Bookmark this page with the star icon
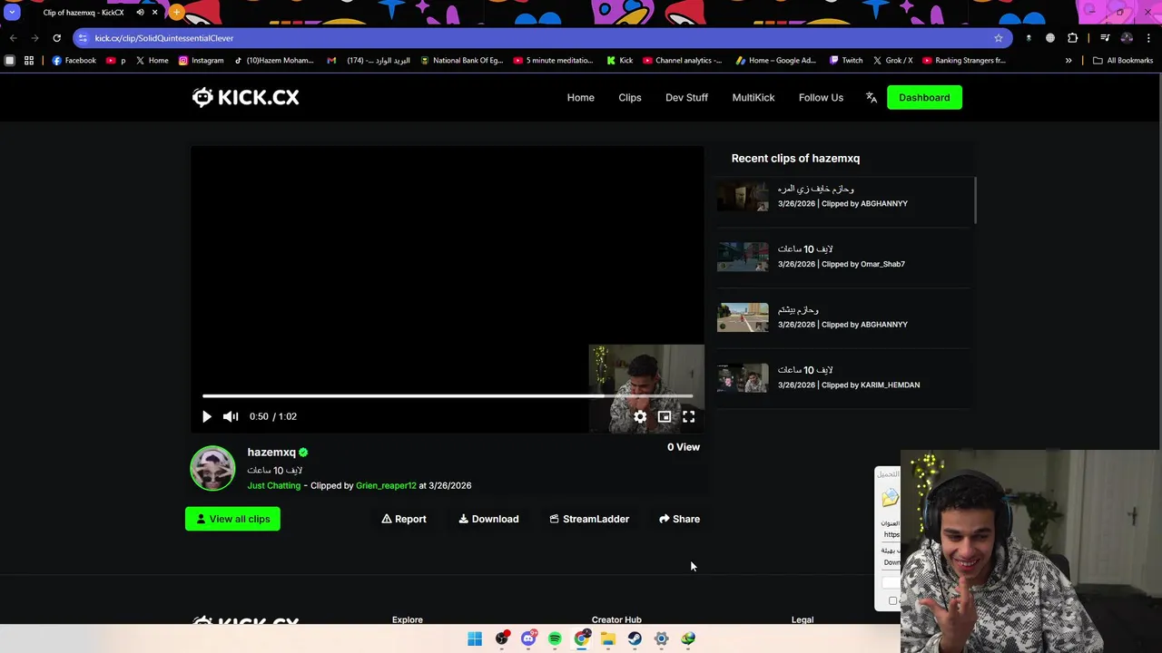 coord(999,38)
